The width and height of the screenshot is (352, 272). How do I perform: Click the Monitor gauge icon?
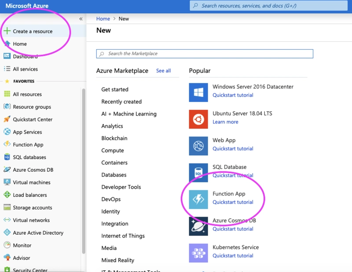7,245
